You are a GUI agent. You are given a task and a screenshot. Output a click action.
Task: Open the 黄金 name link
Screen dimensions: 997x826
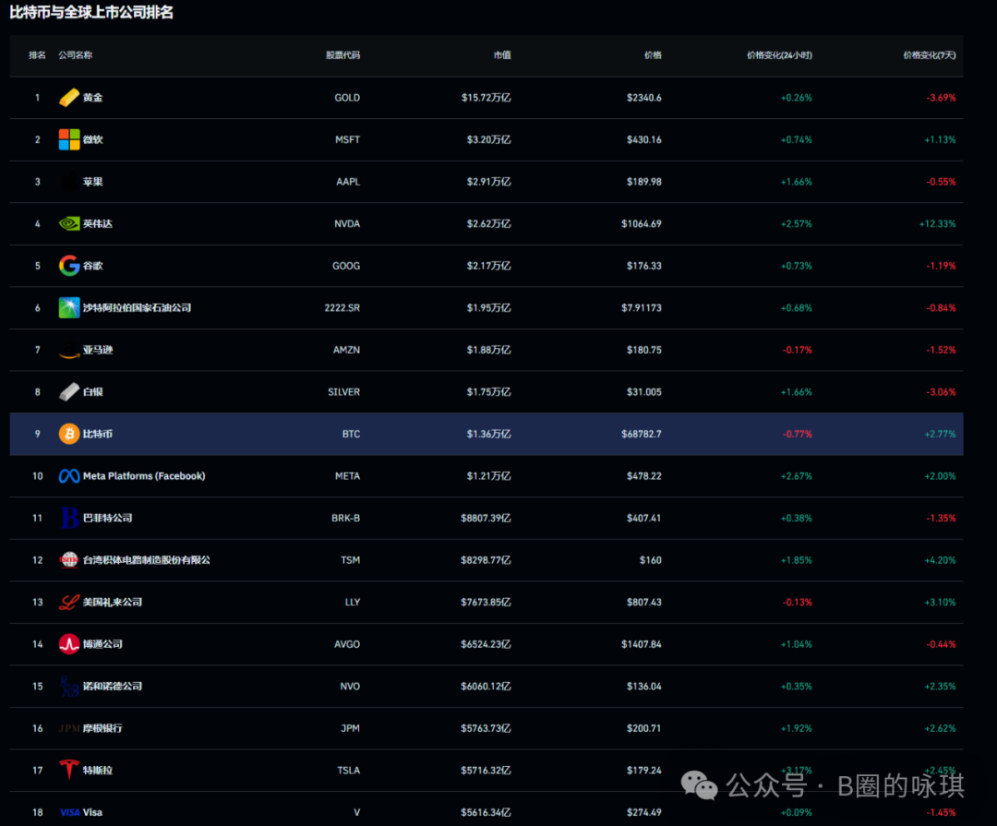click(x=93, y=97)
